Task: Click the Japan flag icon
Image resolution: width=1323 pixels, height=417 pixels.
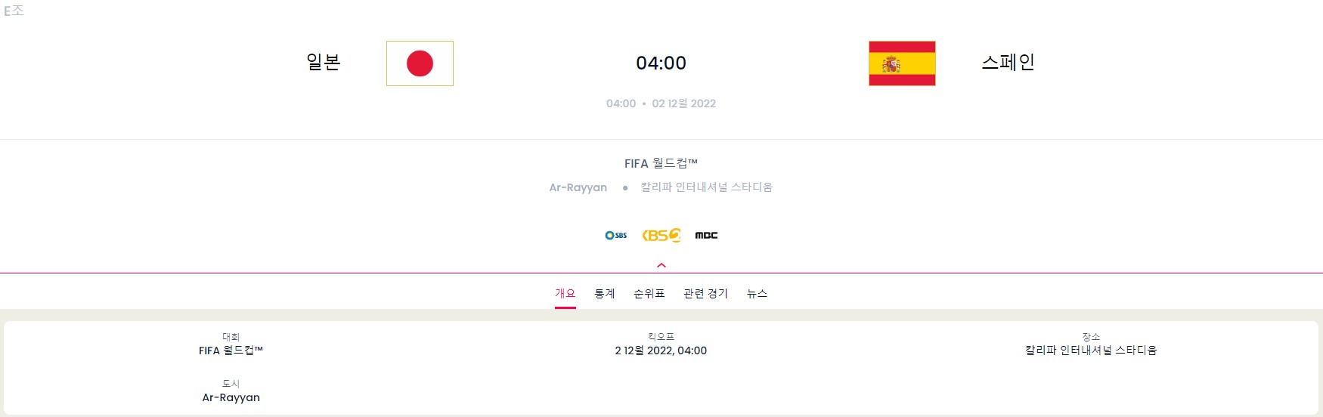Action: (420, 63)
